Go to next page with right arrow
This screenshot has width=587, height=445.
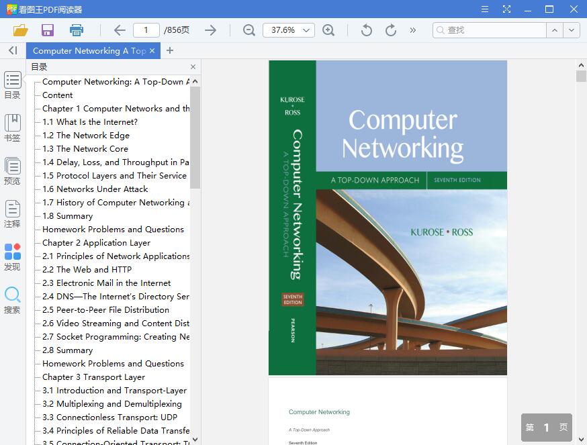[x=211, y=30]
